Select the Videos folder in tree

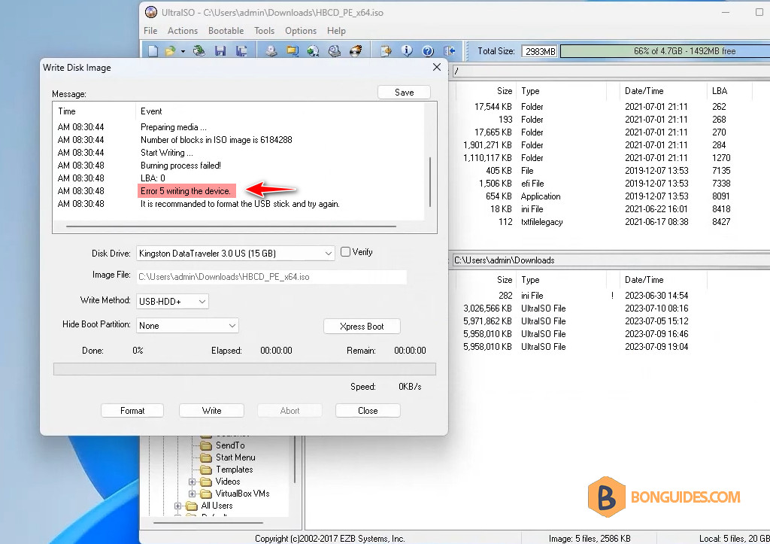[228, 482]
